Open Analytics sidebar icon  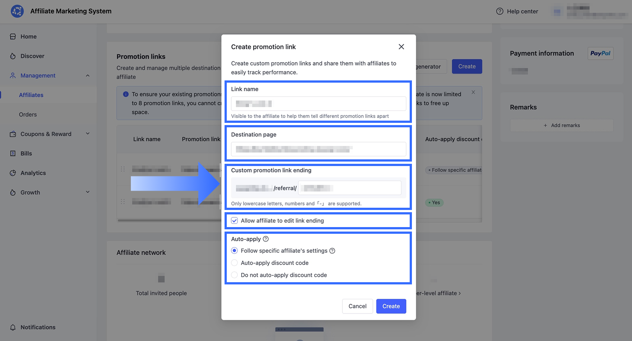(x=13, y=173)
